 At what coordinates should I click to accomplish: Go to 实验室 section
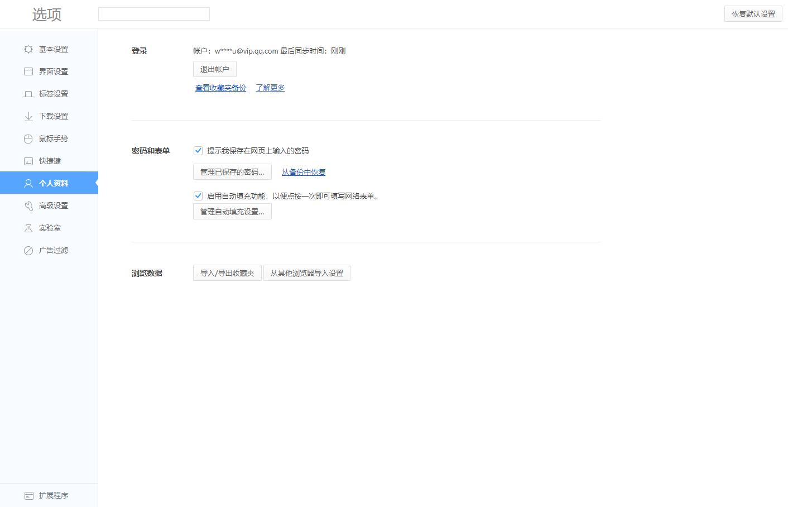click(49, 228)
